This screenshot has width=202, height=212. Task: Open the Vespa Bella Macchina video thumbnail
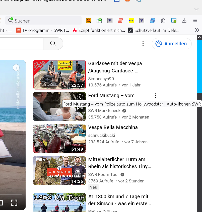pyautogui.click(x=59, y=138)
